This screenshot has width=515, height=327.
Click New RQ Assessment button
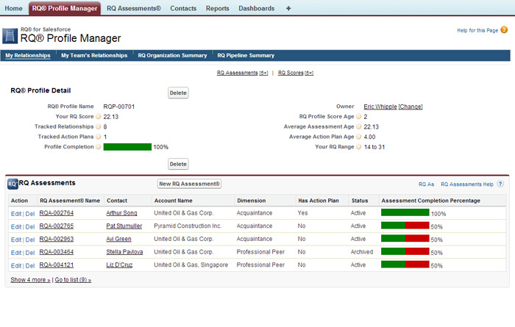pyautogui.click(x=189, y=184)
